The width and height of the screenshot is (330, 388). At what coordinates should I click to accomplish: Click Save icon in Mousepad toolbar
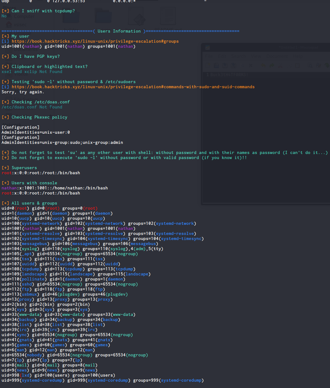click(225, 65)
